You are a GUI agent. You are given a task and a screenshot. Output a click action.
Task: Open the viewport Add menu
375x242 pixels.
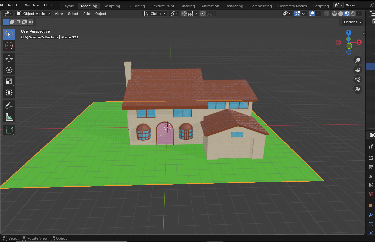86,14
